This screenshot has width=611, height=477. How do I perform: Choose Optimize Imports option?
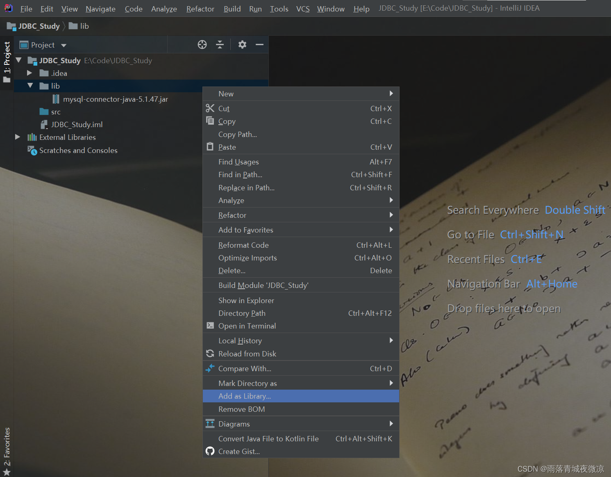pos(301,258)
